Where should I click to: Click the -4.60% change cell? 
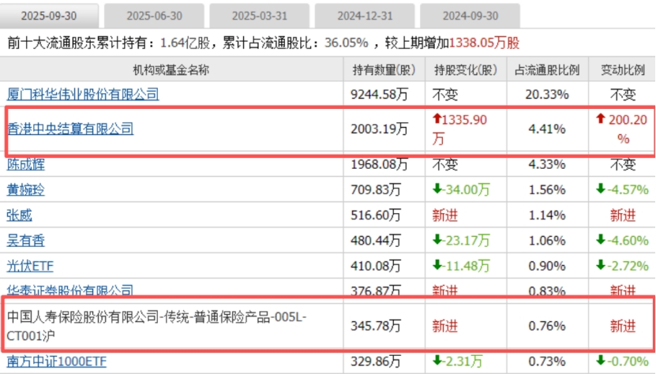622,241
